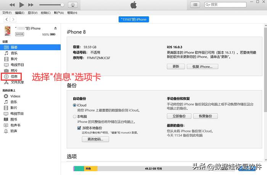
Task: Go forward with the right arrow
Action: click(x=13, y=19)
